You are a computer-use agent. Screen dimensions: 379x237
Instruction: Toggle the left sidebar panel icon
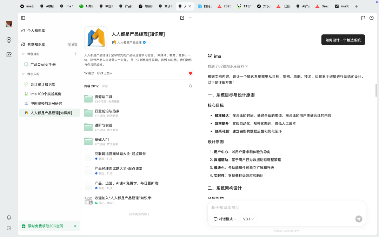[x=23, y=18]
